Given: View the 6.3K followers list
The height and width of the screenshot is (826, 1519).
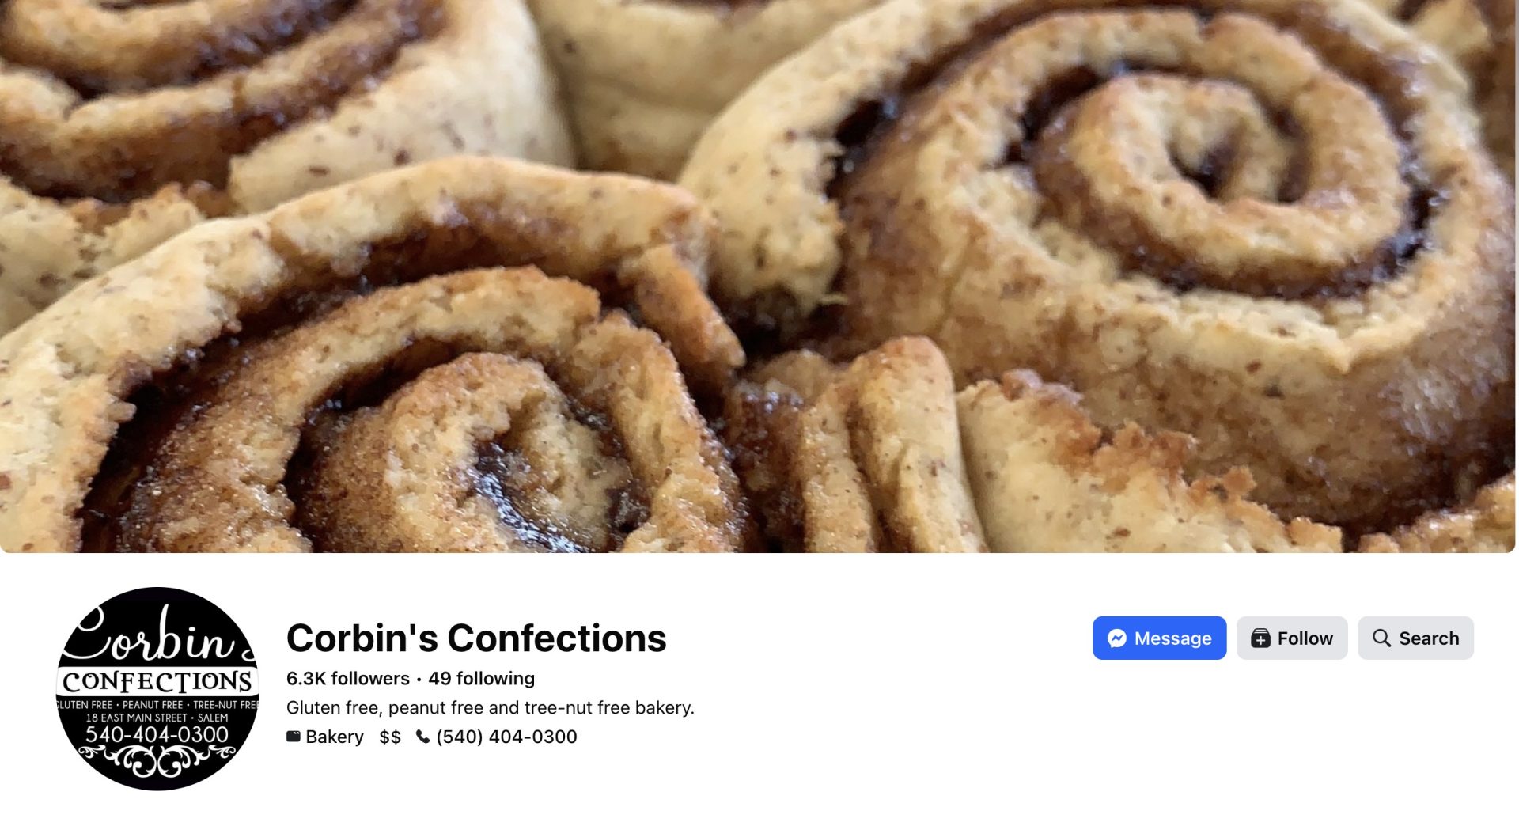Looking at the screenshot, I should pyautogui.click(x=348, y=679).
